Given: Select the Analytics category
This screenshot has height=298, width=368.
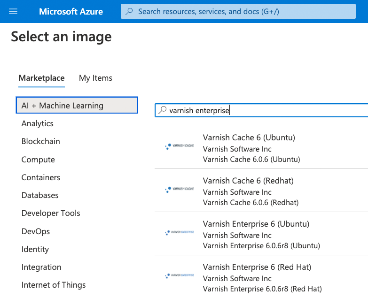Looking at the screenshot, I should 37,123.
